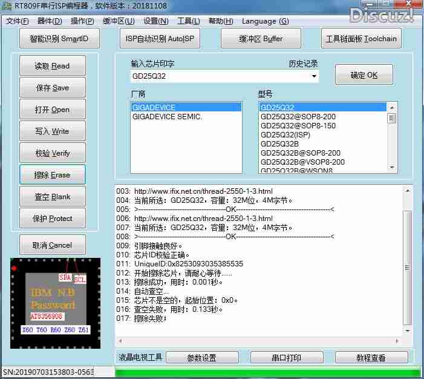The height and width of the screenshot is (379, 424).
Task: Select GD25Q32B@VSOP8-200 model
Action: 323,162
